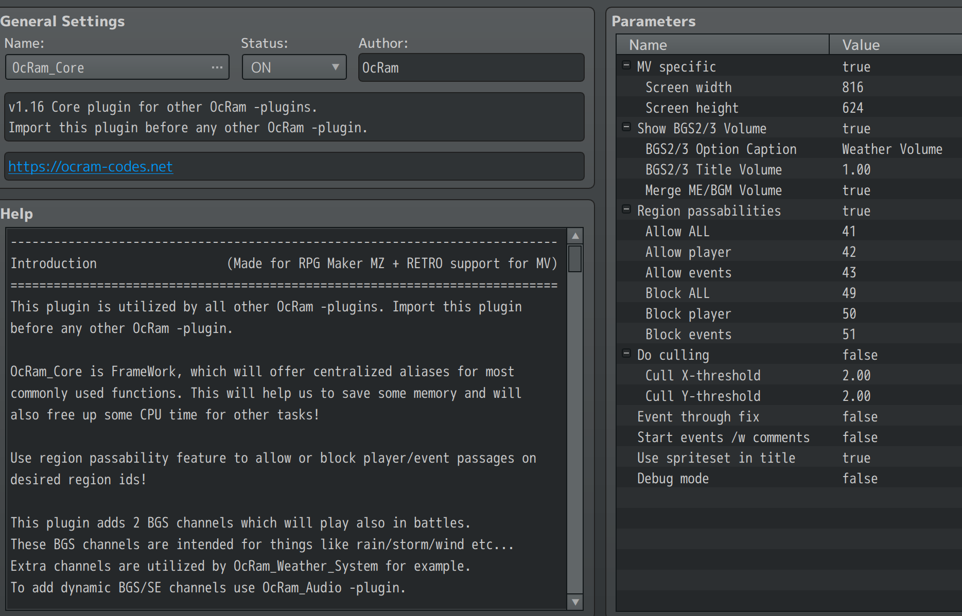
Task: Collapse the MV specific parameter group
Action: tap(626, 65)
